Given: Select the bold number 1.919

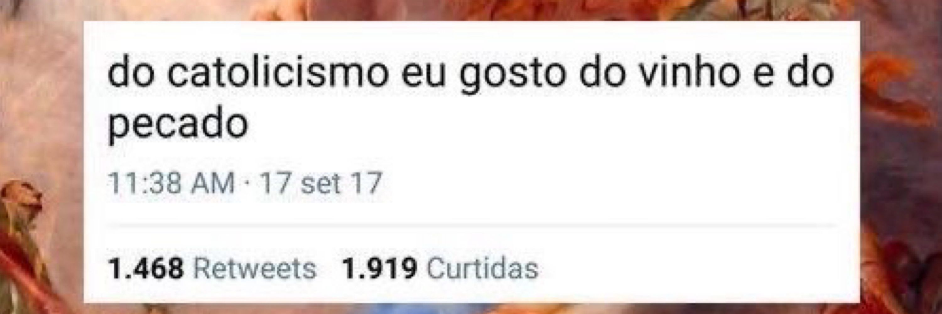Looking at the screenshot, I should (379, 269).
